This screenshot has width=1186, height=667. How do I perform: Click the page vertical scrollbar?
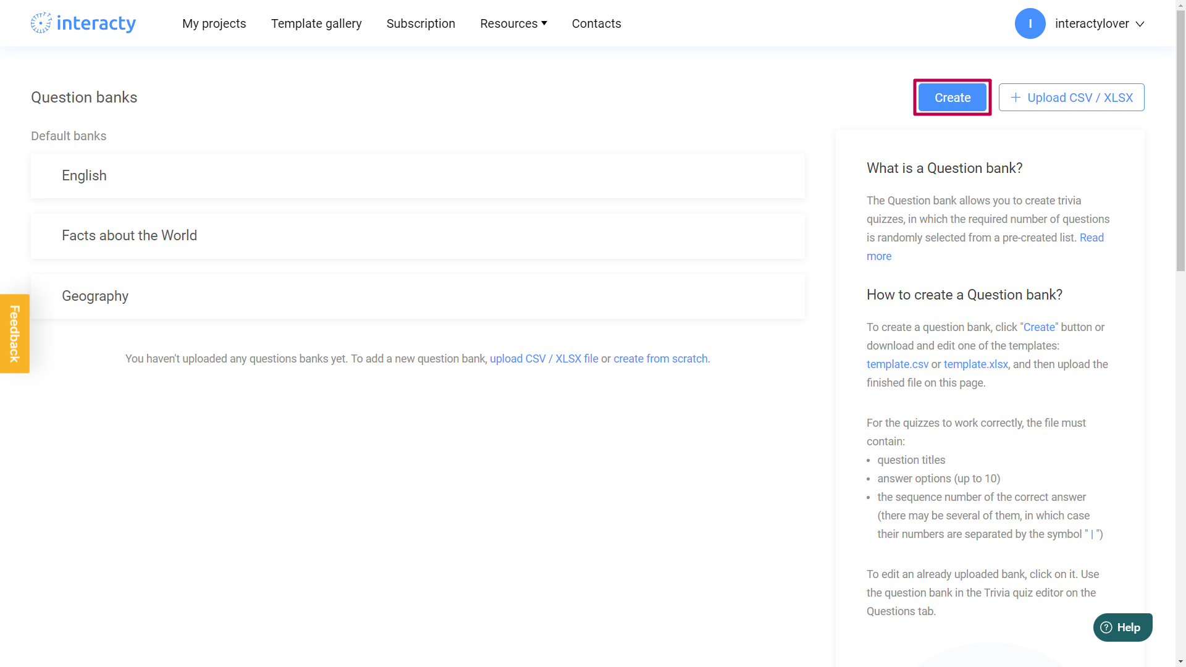[x=1180, y=142]
